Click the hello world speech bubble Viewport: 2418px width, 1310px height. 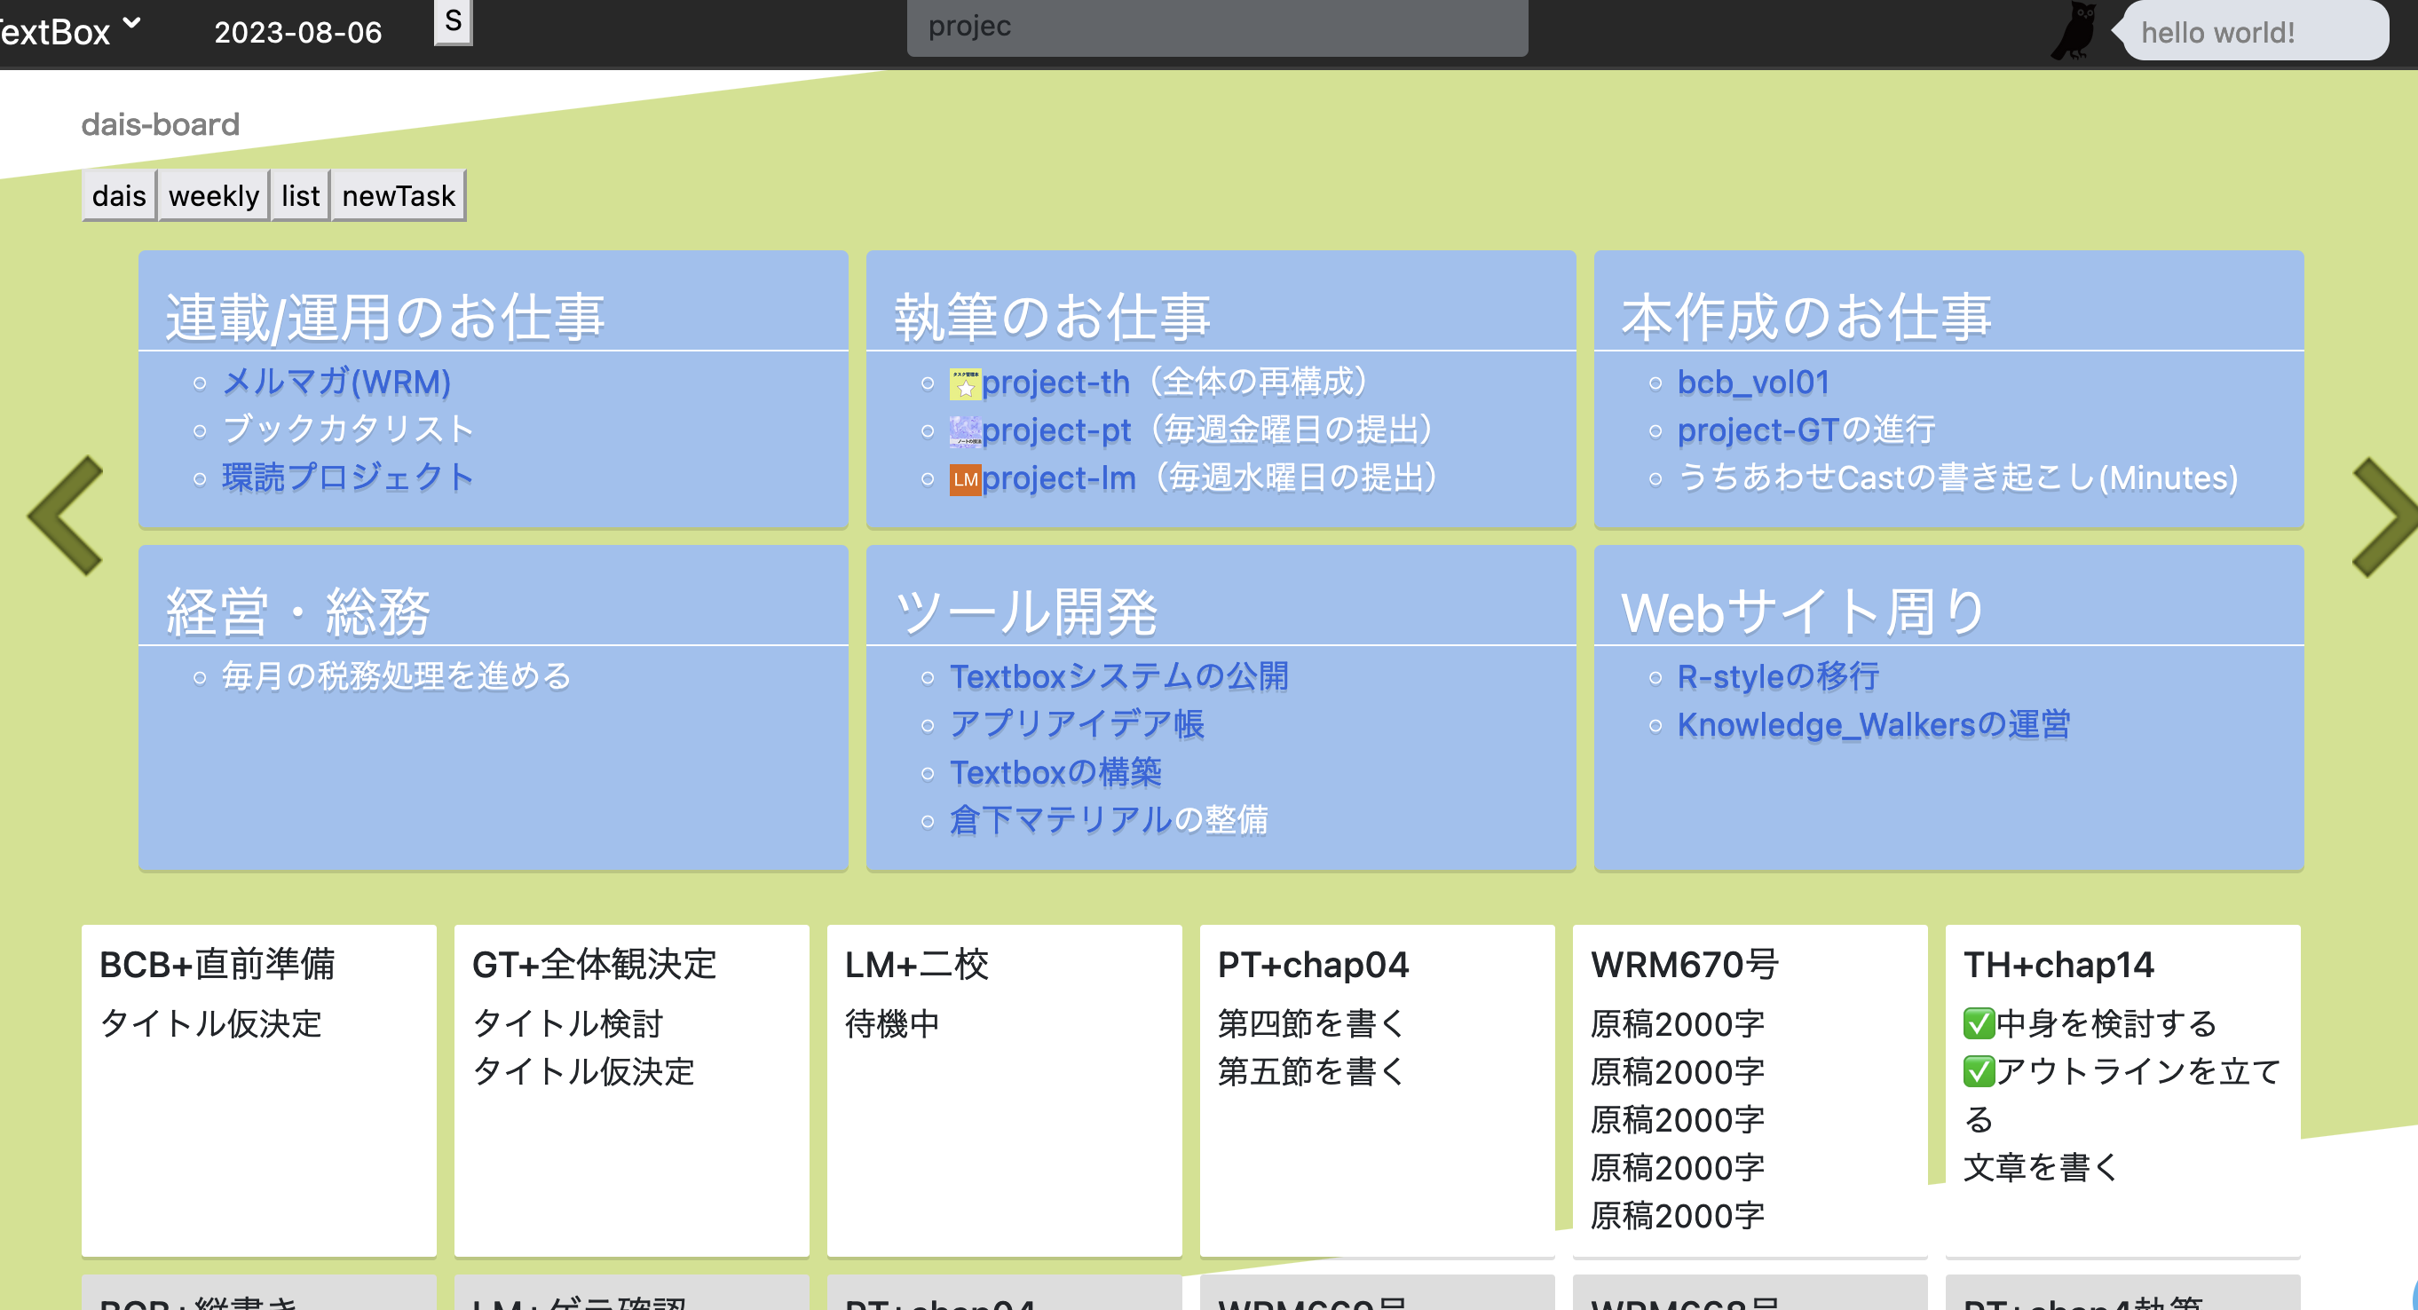(2253, 32)
